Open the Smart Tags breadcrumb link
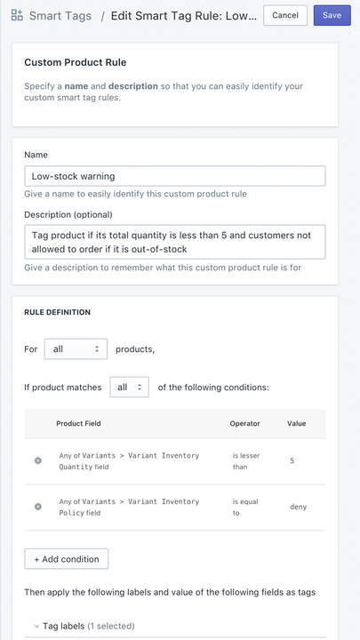Viewport: 360px width, 640px height. click(x=60, y=16)
